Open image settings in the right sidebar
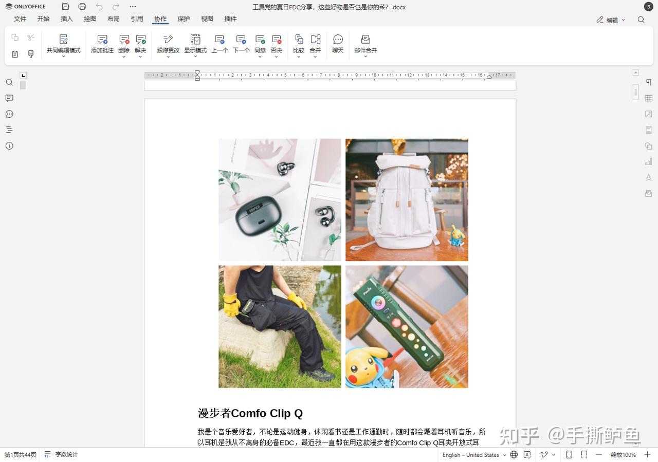The width and height of the screenshot is (658, 462). click(649, 114)
